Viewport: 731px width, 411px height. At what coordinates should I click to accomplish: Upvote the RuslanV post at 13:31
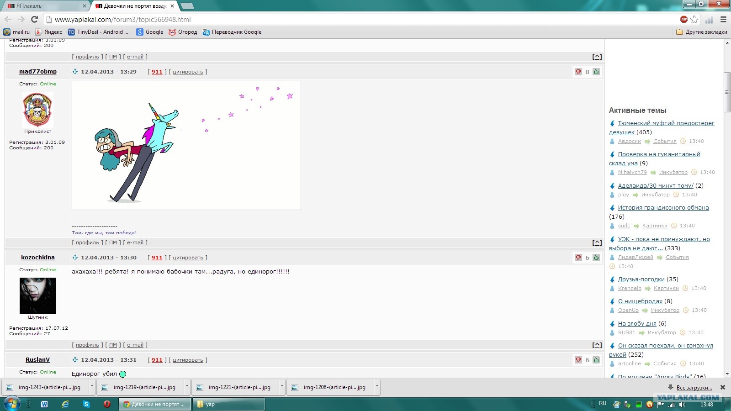coord(596,360)
